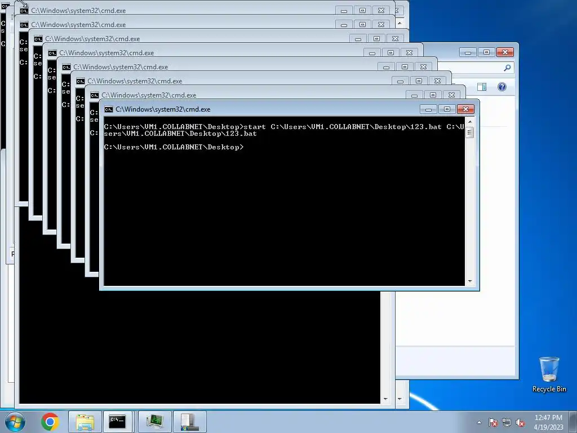Click the typed "start C:\Users\VM1.COLLABNET\Desktop\123.bat" command line
Viewport: 577px width, 433px height.
click(x=284, y=130)
